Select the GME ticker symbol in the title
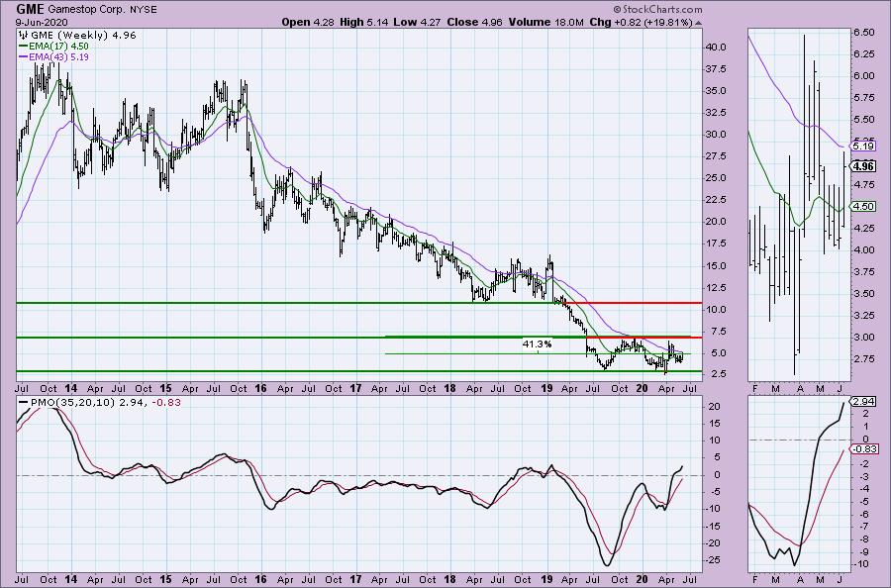The width and height of the screenshot is (891, 588). point(30,9)
